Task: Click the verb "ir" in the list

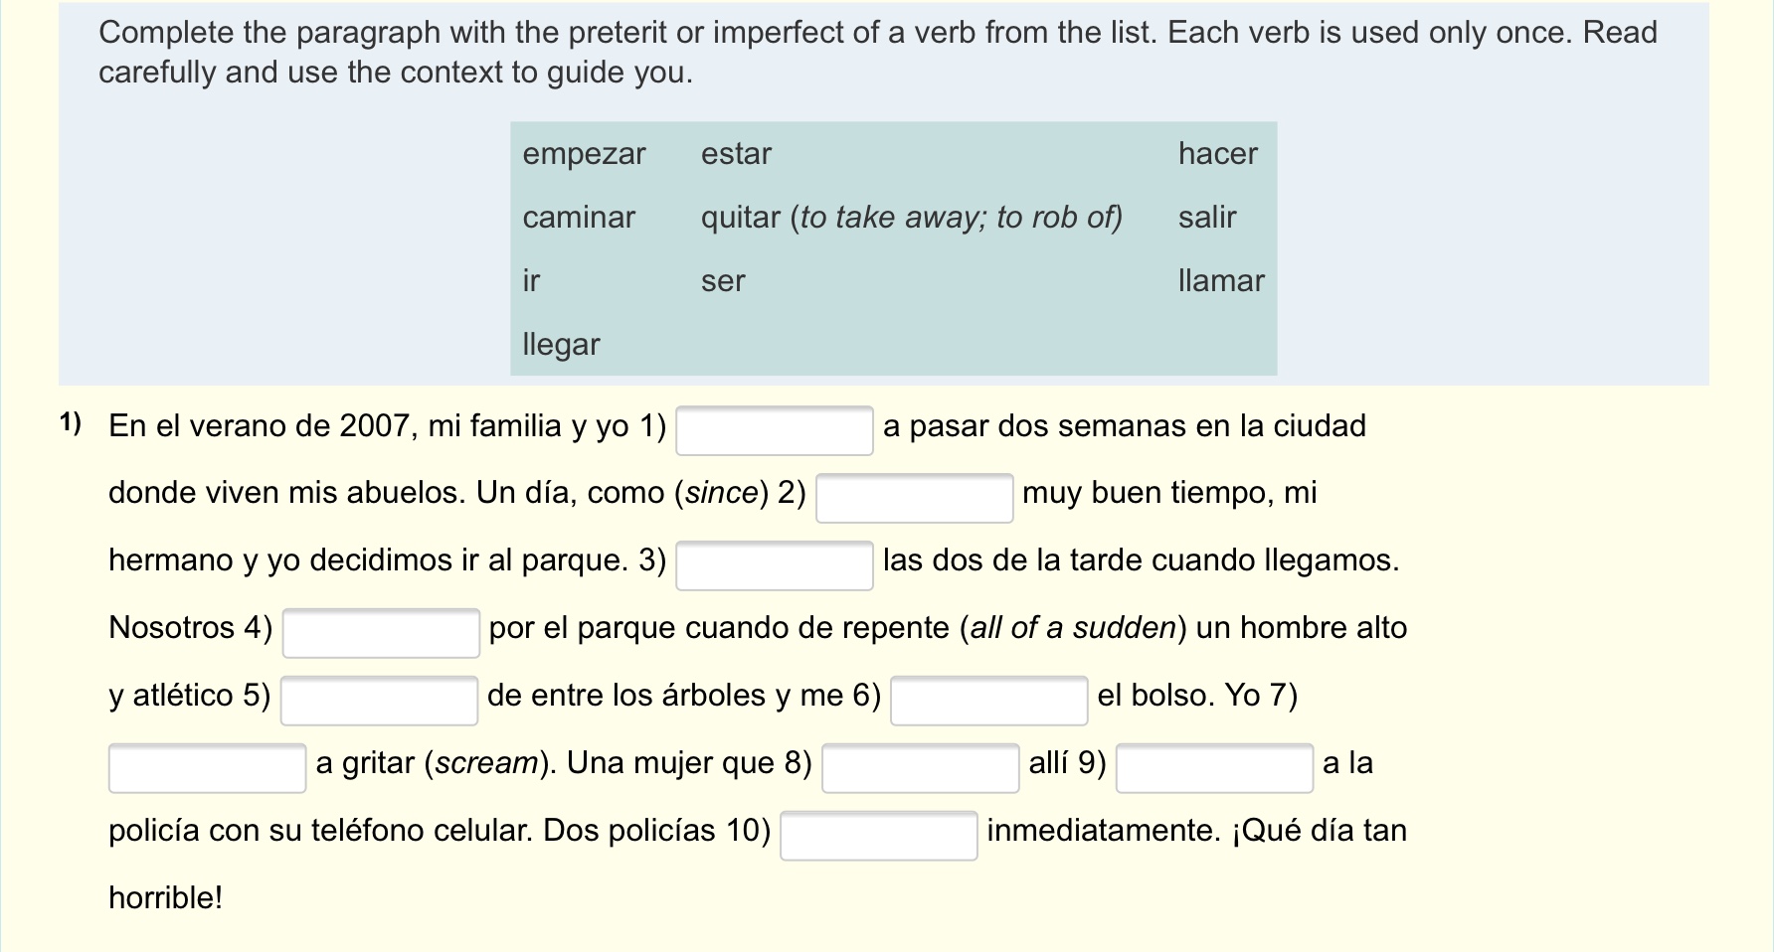Action: (531, 281)
